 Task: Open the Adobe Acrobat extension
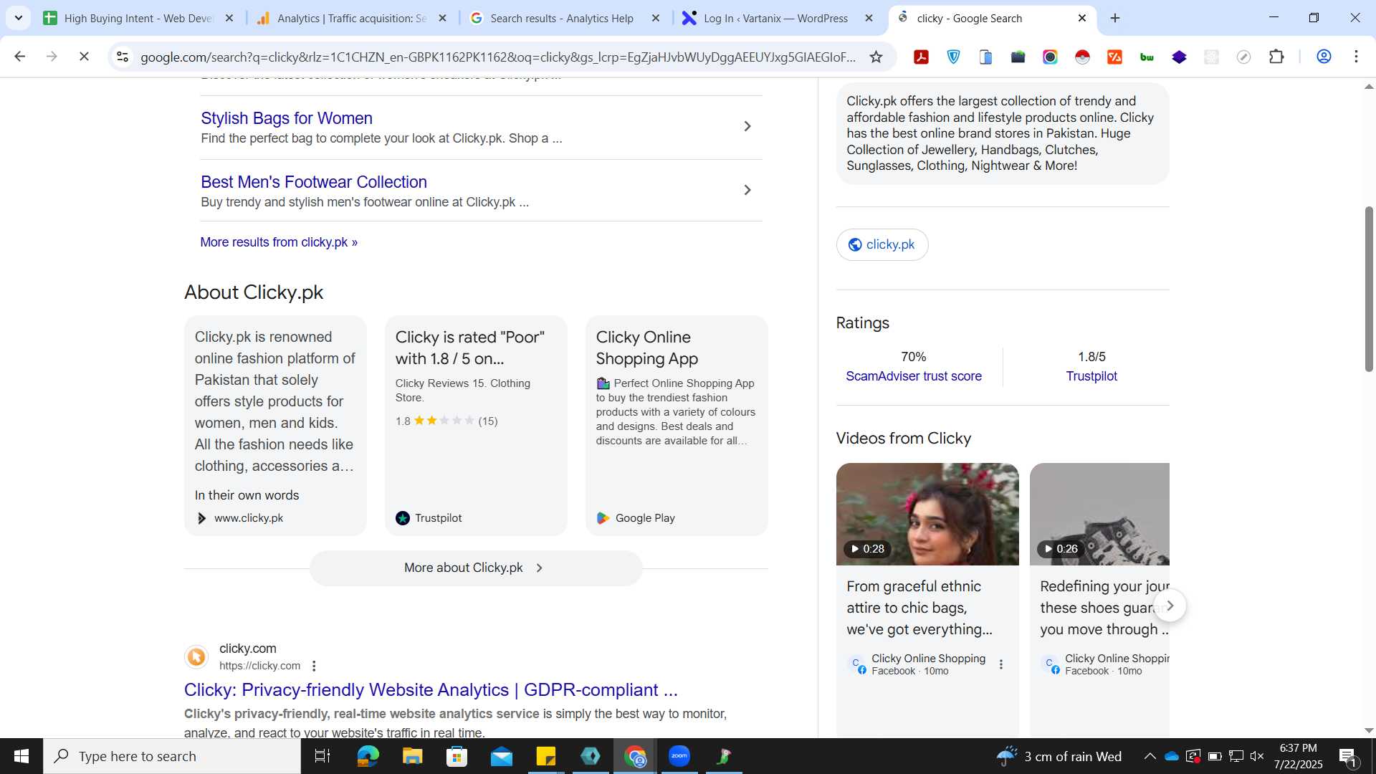click(x=922, y=57)
